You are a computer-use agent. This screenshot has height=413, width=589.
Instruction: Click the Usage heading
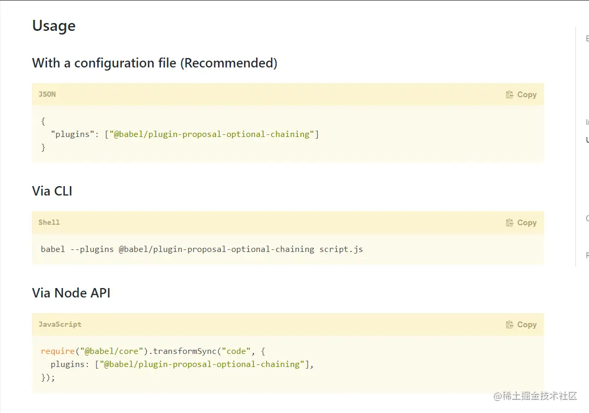tap(54, 26)
